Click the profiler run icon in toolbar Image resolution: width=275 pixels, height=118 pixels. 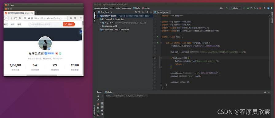255,8
